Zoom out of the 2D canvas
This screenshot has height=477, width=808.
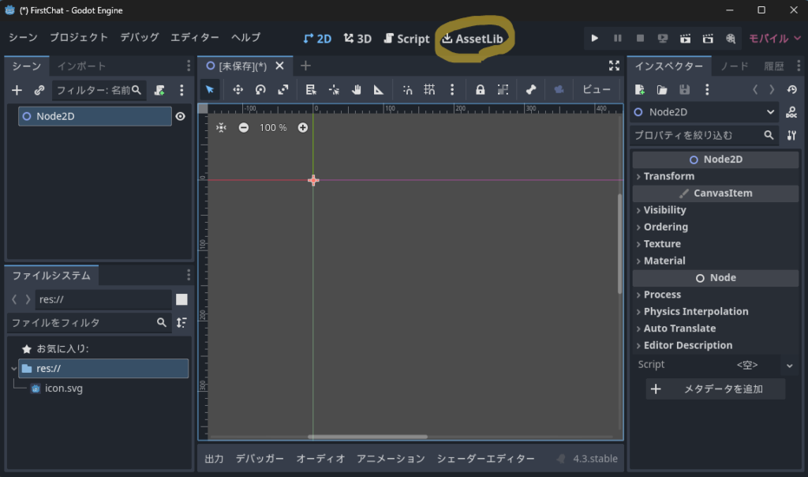point(244,127)
